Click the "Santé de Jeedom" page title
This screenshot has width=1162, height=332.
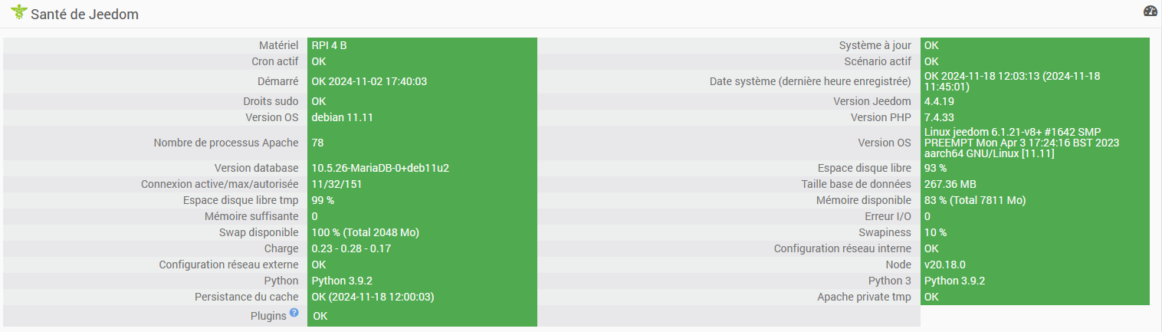click(84, 15)
